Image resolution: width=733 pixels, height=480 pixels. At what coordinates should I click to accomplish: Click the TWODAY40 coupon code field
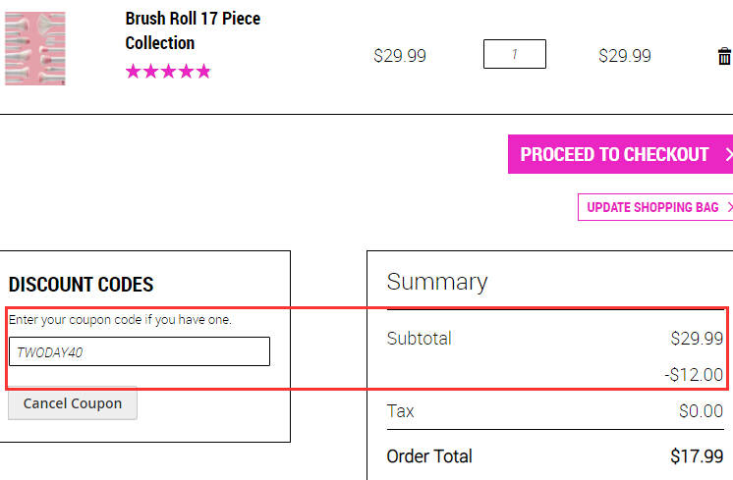140,351
